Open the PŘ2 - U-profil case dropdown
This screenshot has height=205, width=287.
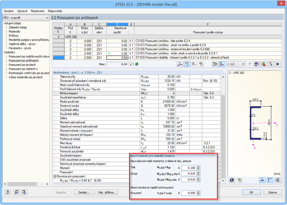point(26,18)
